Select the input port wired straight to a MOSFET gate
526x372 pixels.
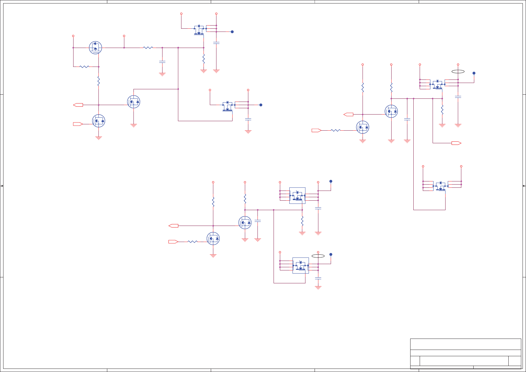pos(78,124)
